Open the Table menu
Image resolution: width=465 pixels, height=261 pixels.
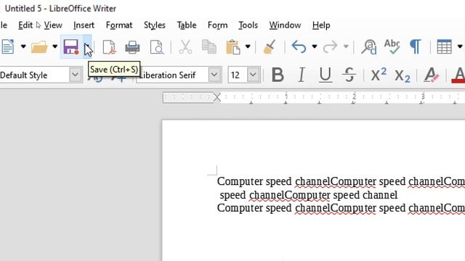tap(187, 25)
